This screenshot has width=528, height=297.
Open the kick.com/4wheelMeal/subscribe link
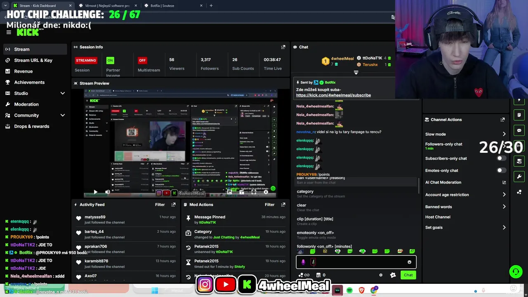333,95
